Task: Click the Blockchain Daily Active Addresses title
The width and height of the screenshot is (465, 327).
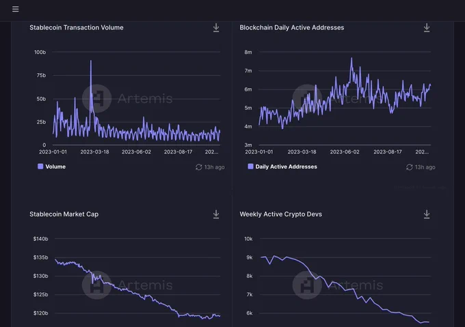Action: [x=292, y=27]
